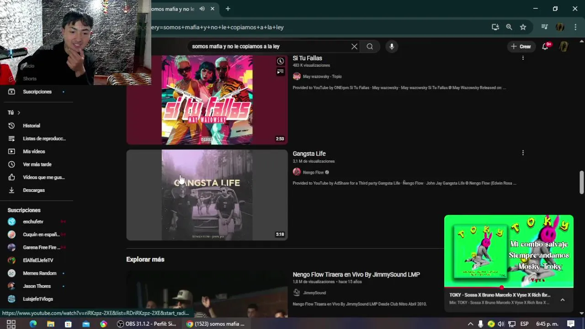Screen dimensions: 585x329
Task: Open Listas de reproducción in sidebar
Action: (x=37, y=138)
